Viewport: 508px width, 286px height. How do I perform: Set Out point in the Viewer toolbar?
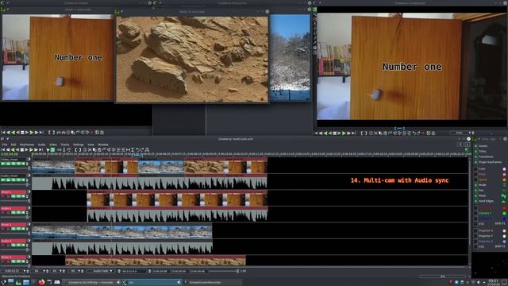pyautogui.click(x=53, y=133)
